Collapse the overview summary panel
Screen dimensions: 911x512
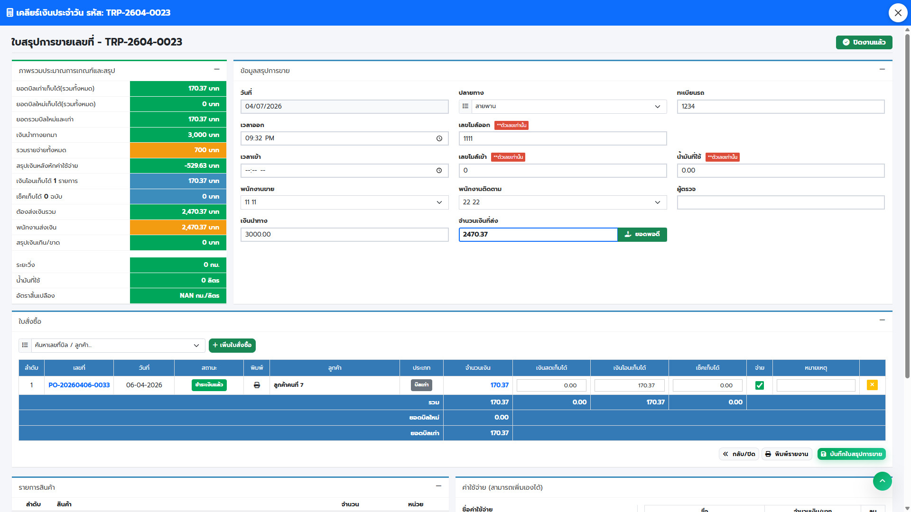pyautogui.click(x=217, y=69)
